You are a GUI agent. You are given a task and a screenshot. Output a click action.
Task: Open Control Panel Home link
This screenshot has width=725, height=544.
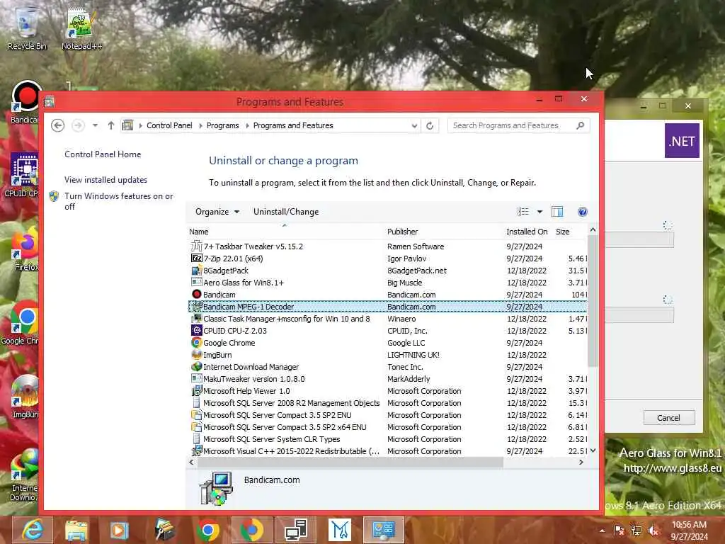[103, 154]
